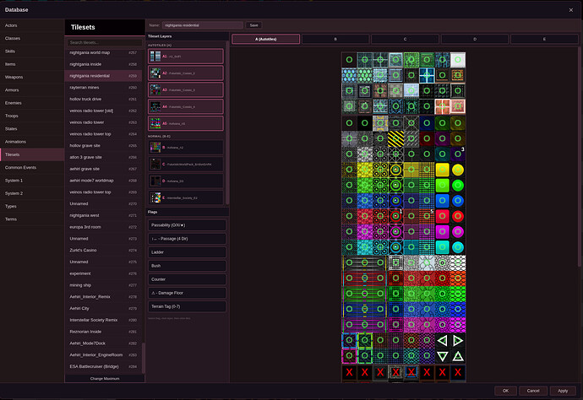Select tileset 'rayterran mines'
The image size is (583, 400).
(103, 88)
